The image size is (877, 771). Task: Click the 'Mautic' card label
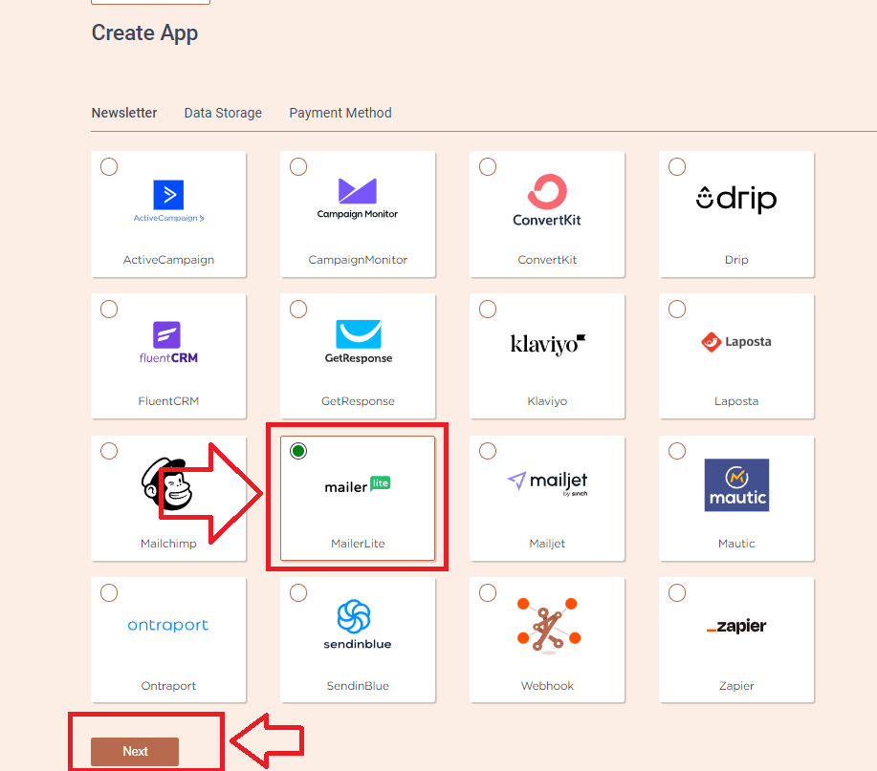(736, 544)
